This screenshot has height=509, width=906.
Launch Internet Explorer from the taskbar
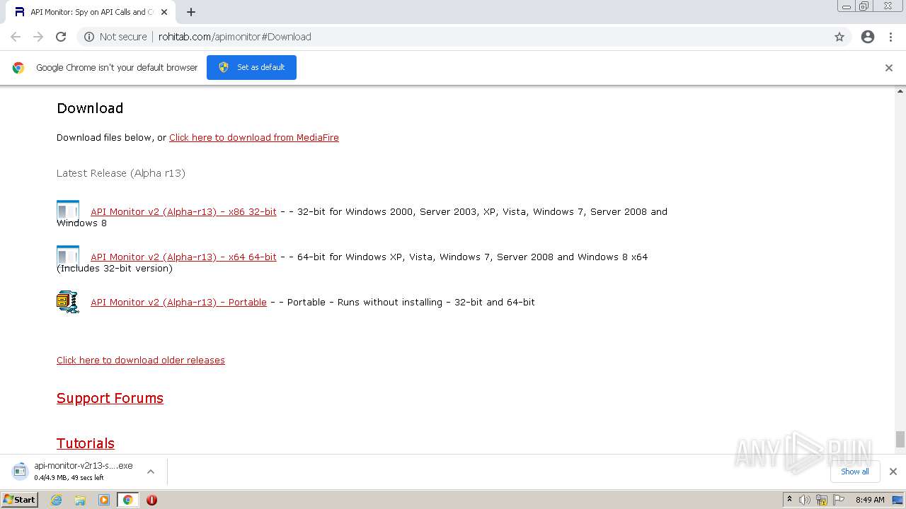(56, 500)
